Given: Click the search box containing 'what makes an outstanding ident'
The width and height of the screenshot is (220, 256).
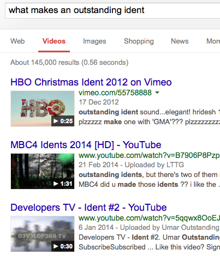Looking at the screenshot, I should tap(112, 10).
